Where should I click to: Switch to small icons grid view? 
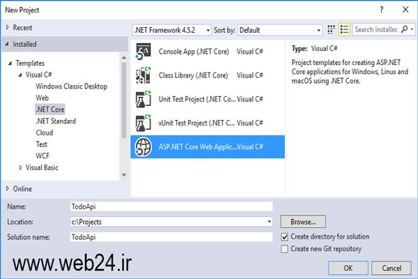tap(331, 29)
